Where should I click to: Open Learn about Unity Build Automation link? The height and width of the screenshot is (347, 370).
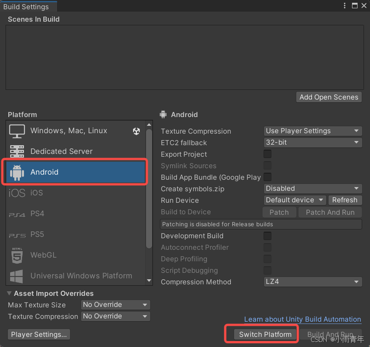(303, 319)
